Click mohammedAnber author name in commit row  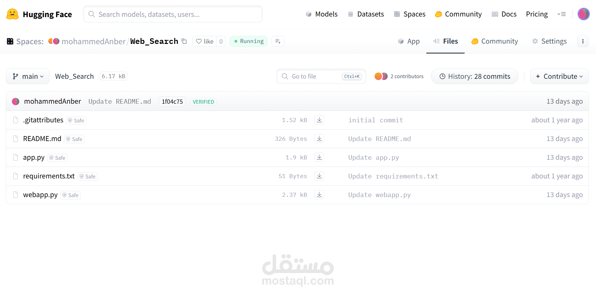(x=53, y=101)
